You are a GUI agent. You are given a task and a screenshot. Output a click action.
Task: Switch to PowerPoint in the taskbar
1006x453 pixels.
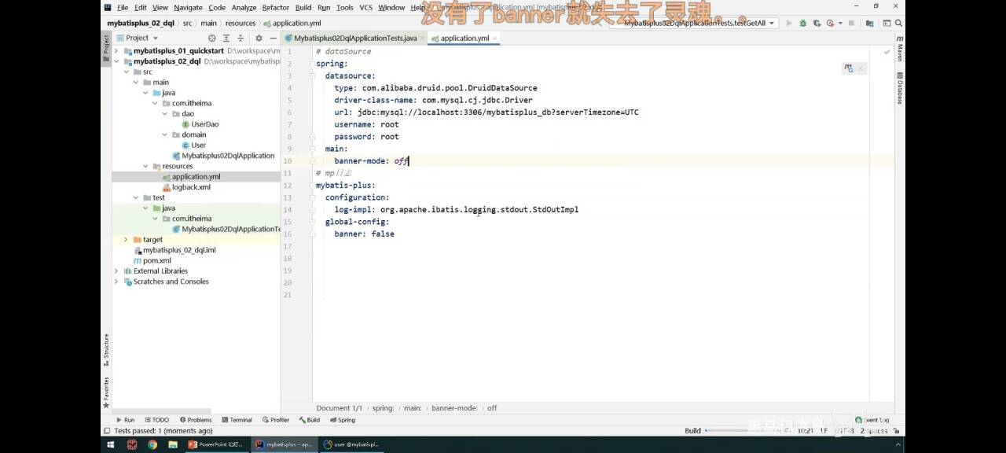pos(215,444)
